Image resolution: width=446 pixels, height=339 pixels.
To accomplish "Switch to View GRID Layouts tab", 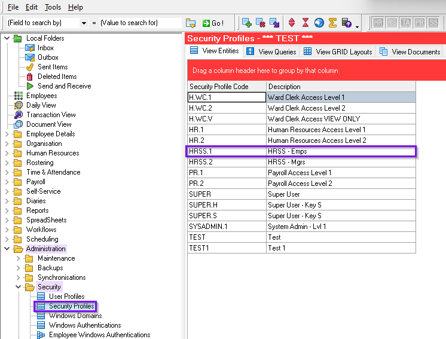I will point(338,52).
